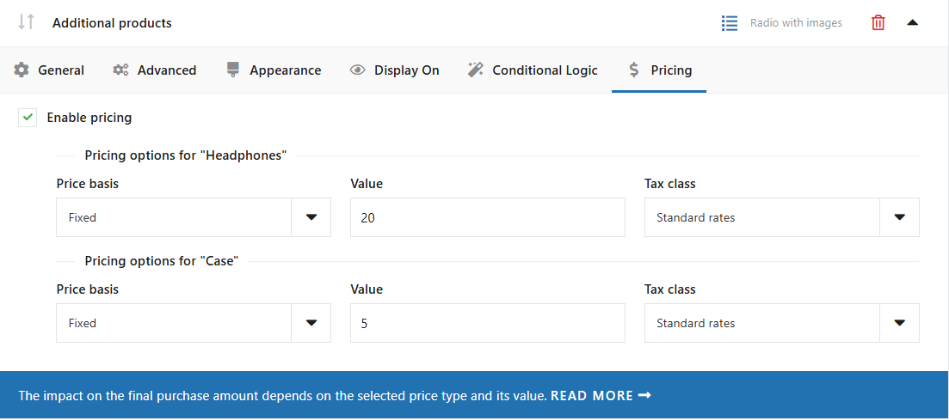Screen dimensions: 949x420
Task: Click 'Pricing options for "Headphones"' heading
Action: (185, 155)
